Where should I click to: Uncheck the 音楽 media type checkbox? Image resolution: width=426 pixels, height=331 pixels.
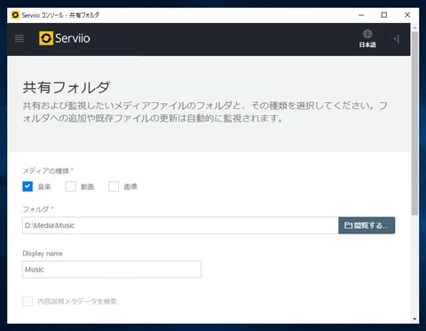28,186
